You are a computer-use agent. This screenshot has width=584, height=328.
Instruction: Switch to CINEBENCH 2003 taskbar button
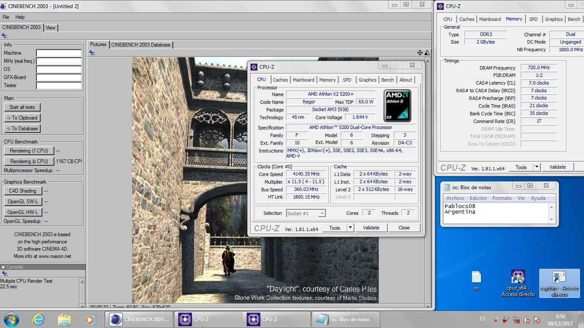139,319
